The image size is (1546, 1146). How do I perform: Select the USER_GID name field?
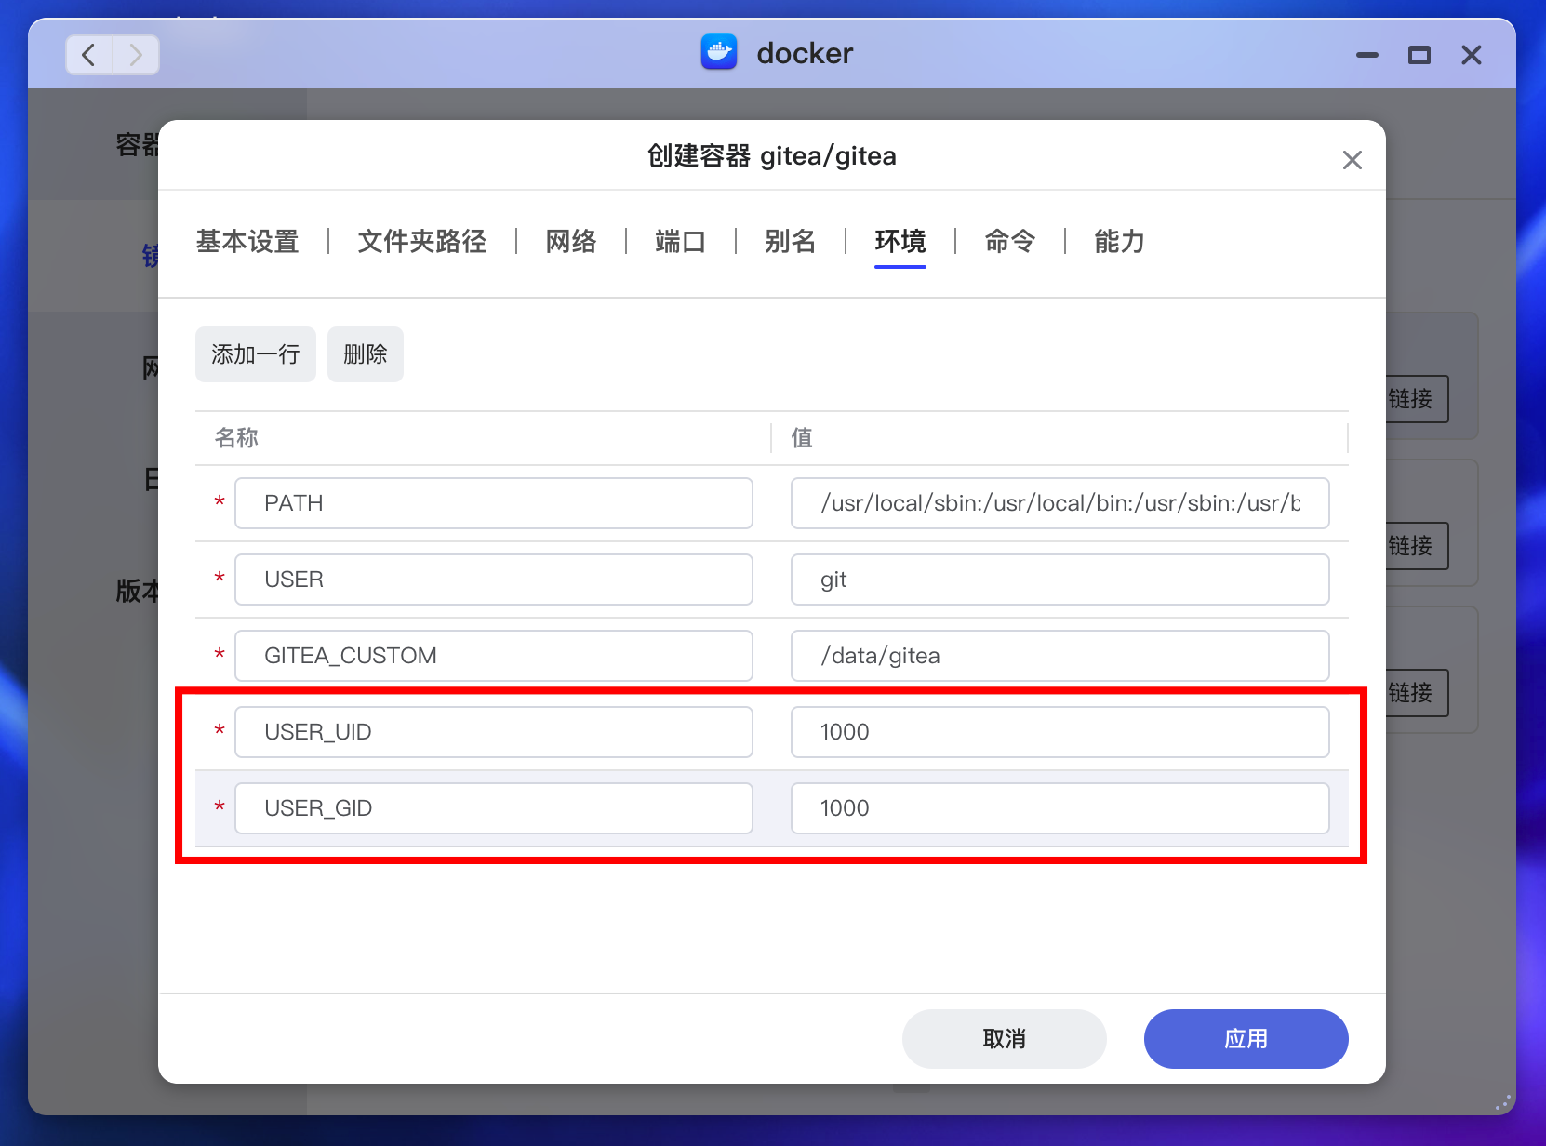(494, 808)
